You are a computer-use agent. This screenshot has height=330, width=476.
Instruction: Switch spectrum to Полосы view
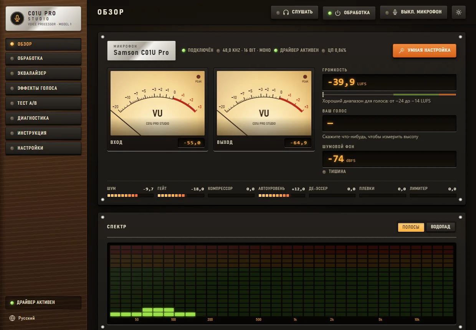click(x=411, y=227)
